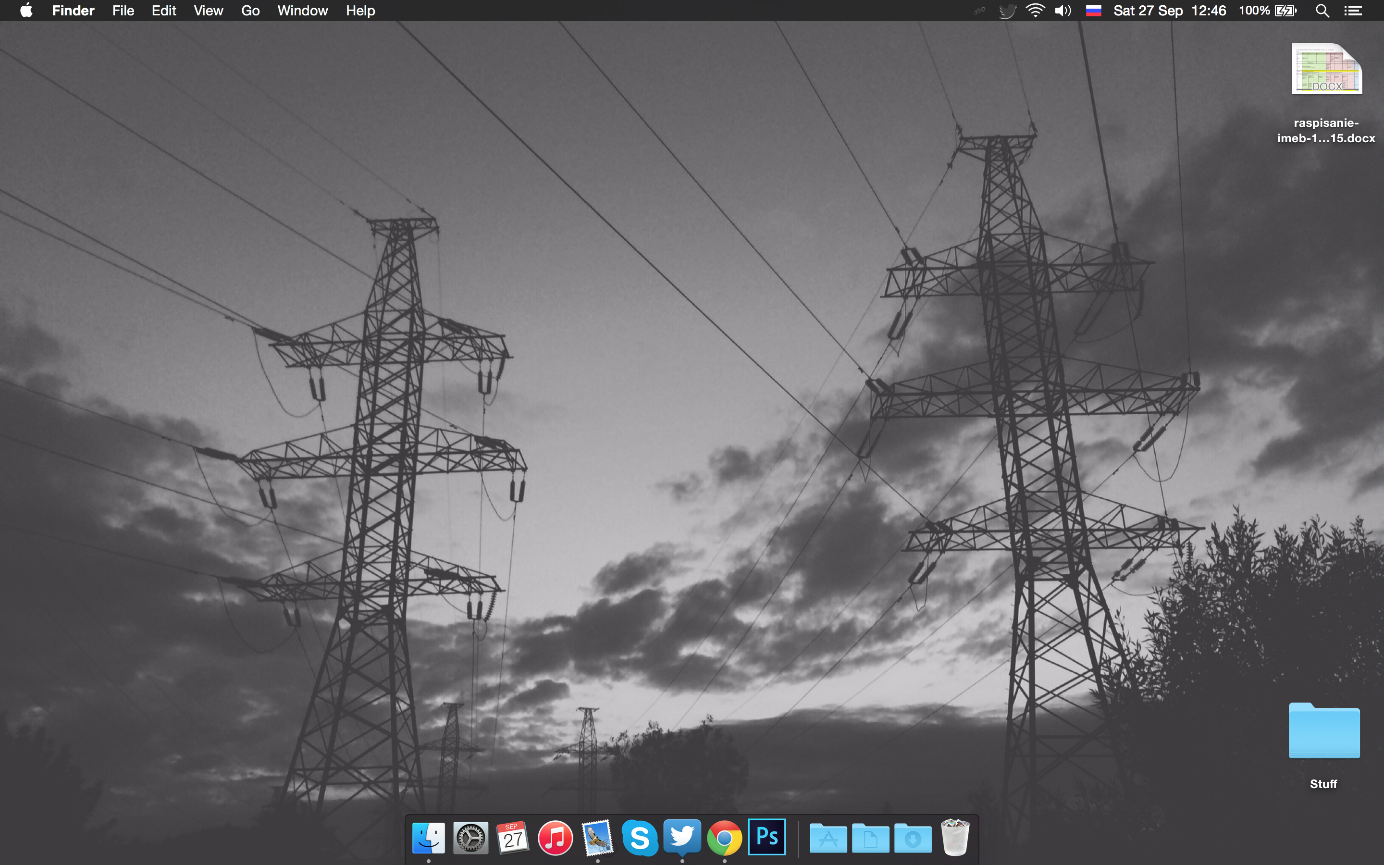Open iTunes music app
1384x865 pixels.
click(x=555, y=838)
